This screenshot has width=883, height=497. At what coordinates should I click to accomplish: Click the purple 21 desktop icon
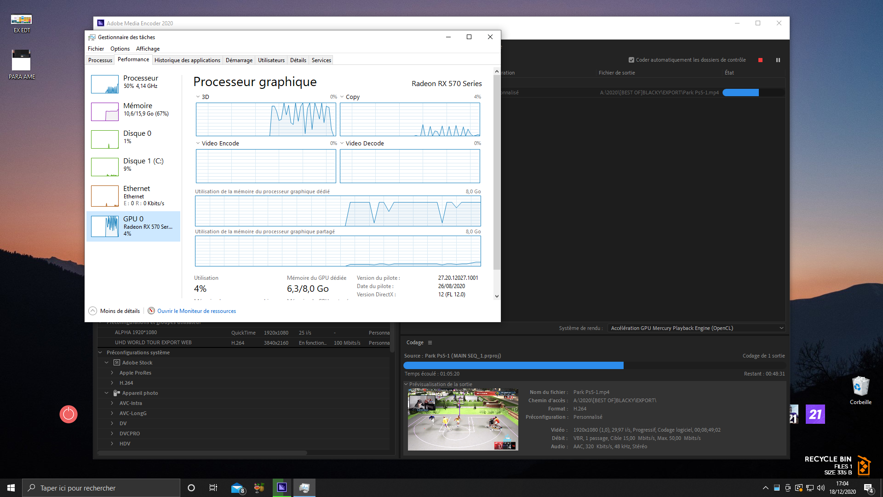pos(815,414)
